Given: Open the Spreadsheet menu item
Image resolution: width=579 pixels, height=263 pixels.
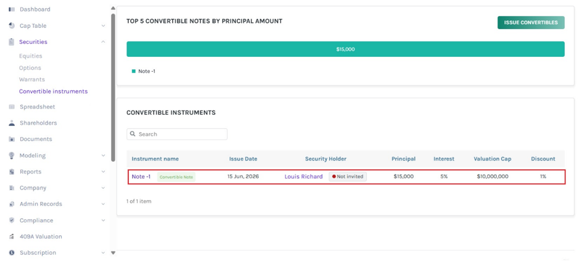Looking at the screenshot, I should coord(37,107).
